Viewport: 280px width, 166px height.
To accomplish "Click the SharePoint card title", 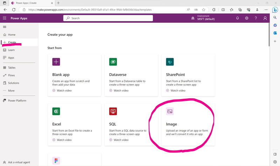I will 175,75.
